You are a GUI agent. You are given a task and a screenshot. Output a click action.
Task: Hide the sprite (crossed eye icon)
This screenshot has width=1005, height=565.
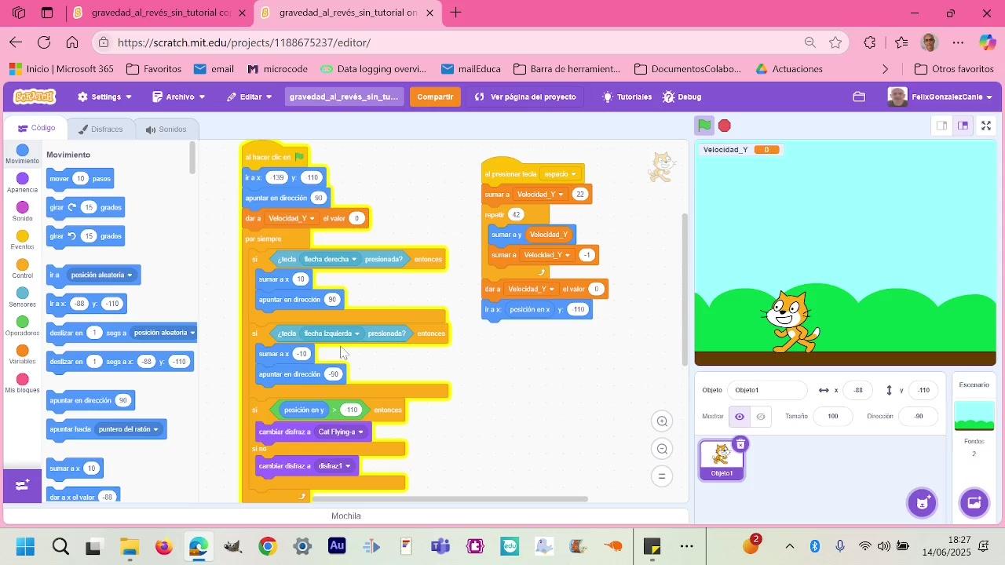pos(761,417)
